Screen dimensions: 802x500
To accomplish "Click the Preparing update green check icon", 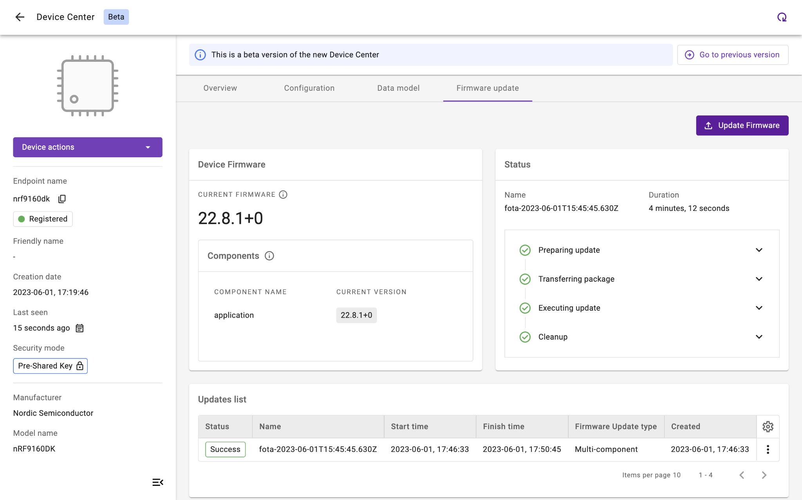I will 525,250.
